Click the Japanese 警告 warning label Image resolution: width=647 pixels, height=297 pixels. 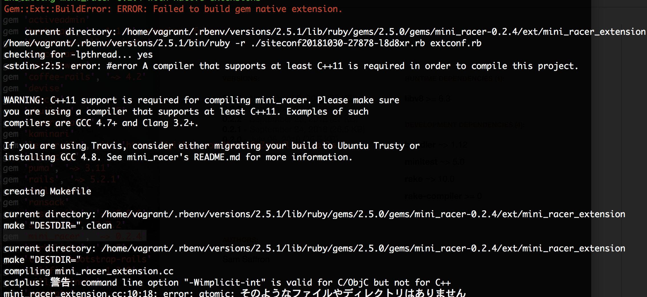coord(60,283)
